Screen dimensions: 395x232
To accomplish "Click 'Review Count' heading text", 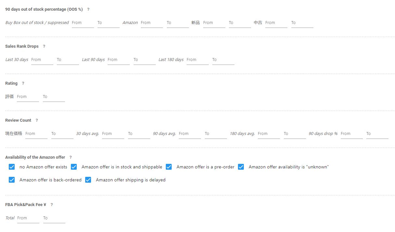I will click(x=18, y=120).
